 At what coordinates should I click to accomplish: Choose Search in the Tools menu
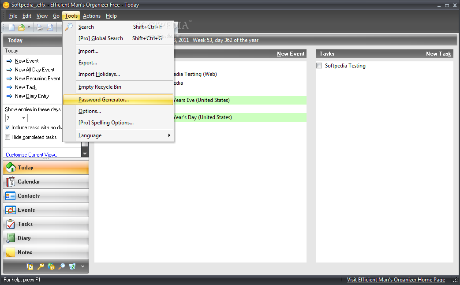coord(118,27)
